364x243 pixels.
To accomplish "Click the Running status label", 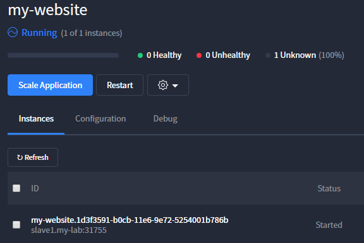I will point(39,33).
